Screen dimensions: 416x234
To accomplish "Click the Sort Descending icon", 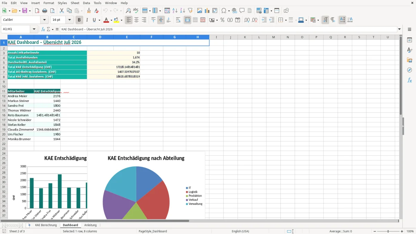I will 182,11.
